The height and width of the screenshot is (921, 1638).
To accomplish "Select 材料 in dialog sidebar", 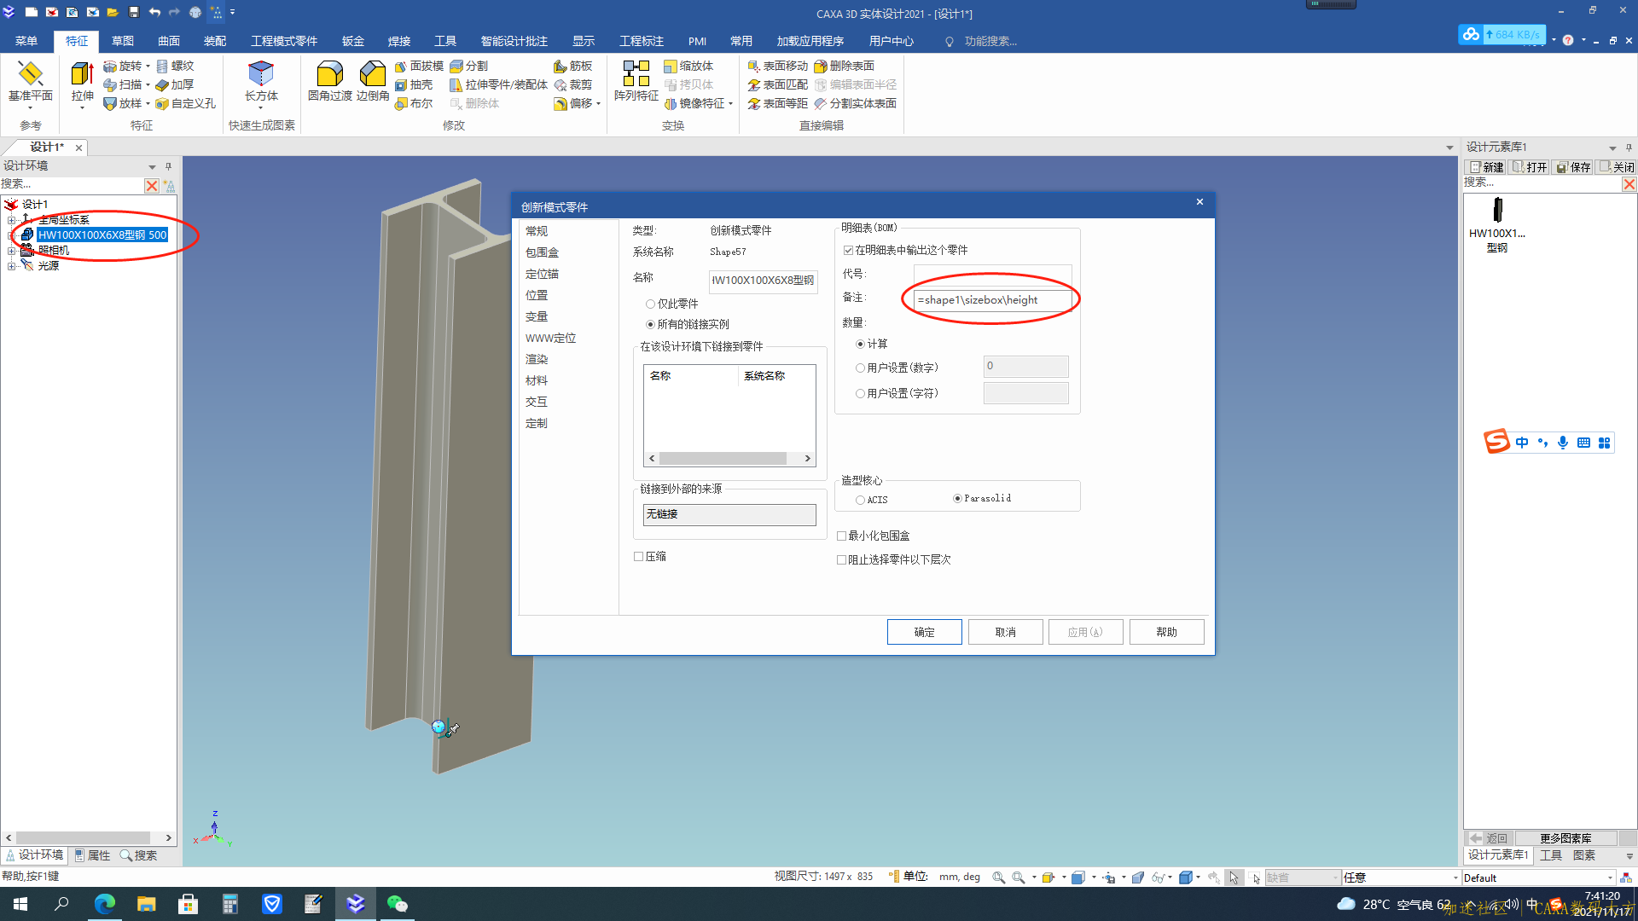I will click(x=537, y=380).
